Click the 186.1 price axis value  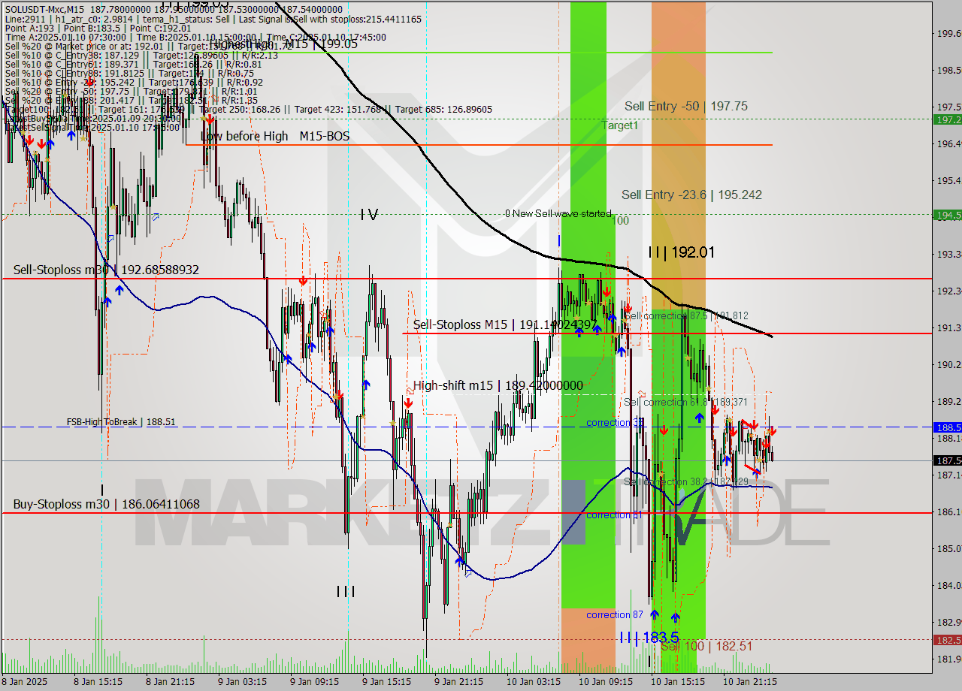pos(948,511)
